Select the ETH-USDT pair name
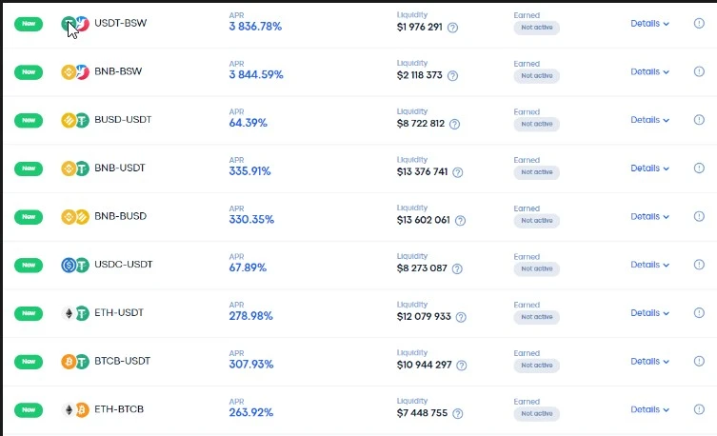 (119, 312)
